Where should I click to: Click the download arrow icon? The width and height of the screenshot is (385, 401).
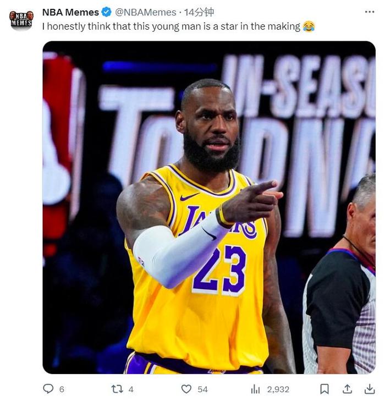click(370, 389)
